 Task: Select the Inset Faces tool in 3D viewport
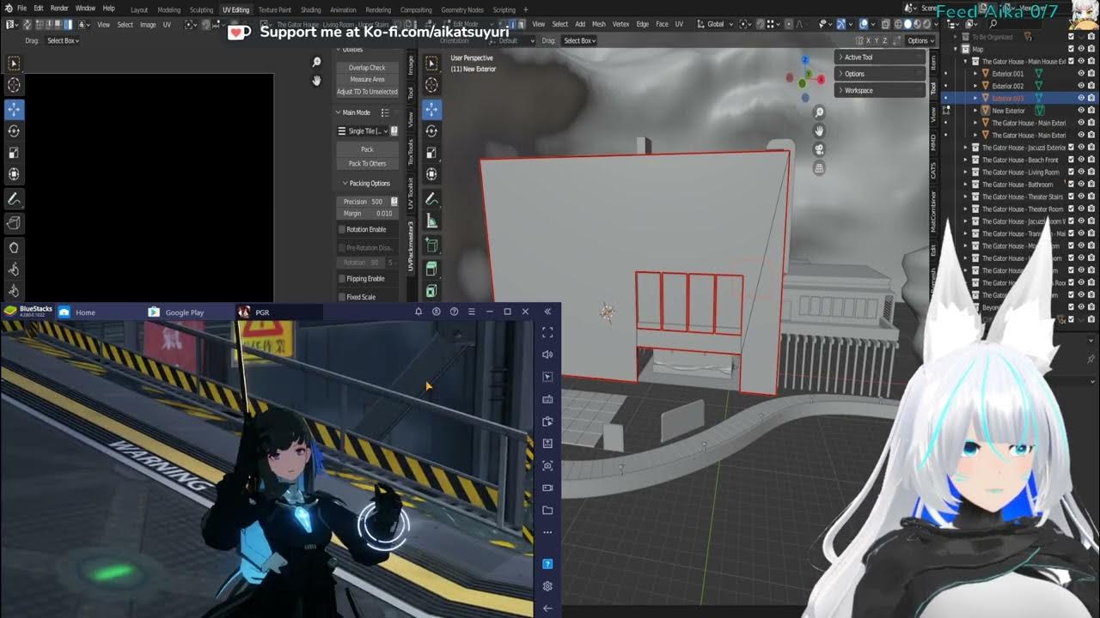tap(432, 292)
